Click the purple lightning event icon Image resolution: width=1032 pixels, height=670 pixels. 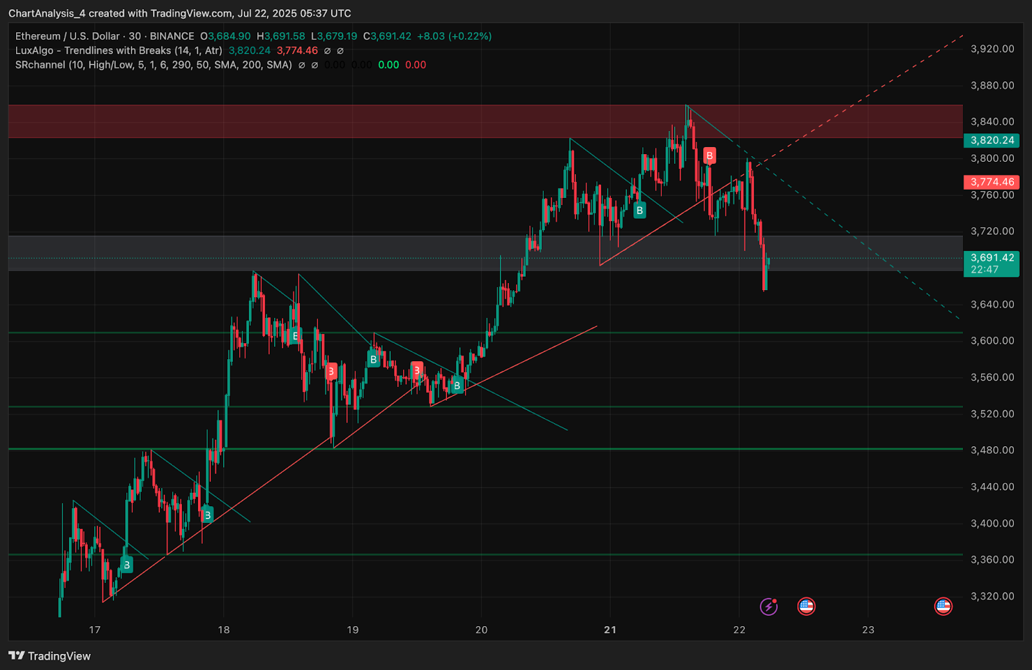(768, 606)
